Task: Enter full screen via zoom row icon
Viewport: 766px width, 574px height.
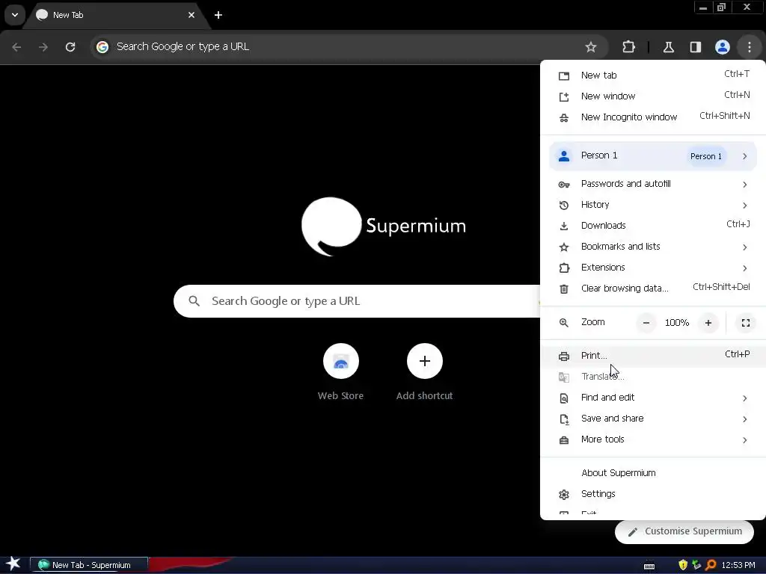Action: coord(746,323)
